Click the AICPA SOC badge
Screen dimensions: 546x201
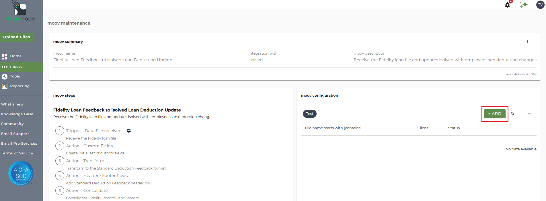[x=21, y=173]
